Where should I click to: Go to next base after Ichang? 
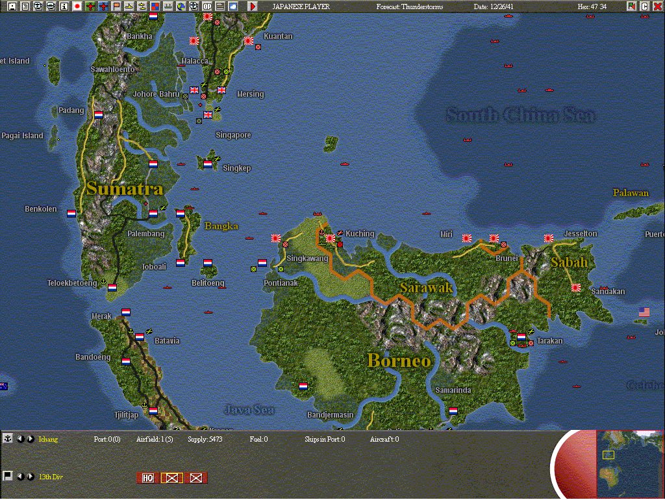pos(31,439)
